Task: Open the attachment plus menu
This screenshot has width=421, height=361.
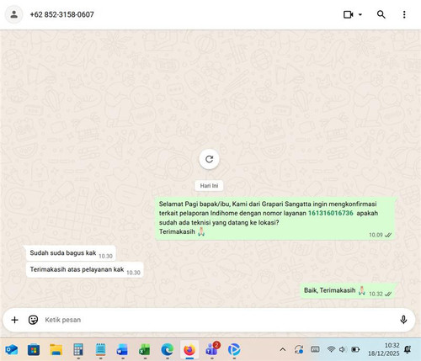Action: click(14, 320)
